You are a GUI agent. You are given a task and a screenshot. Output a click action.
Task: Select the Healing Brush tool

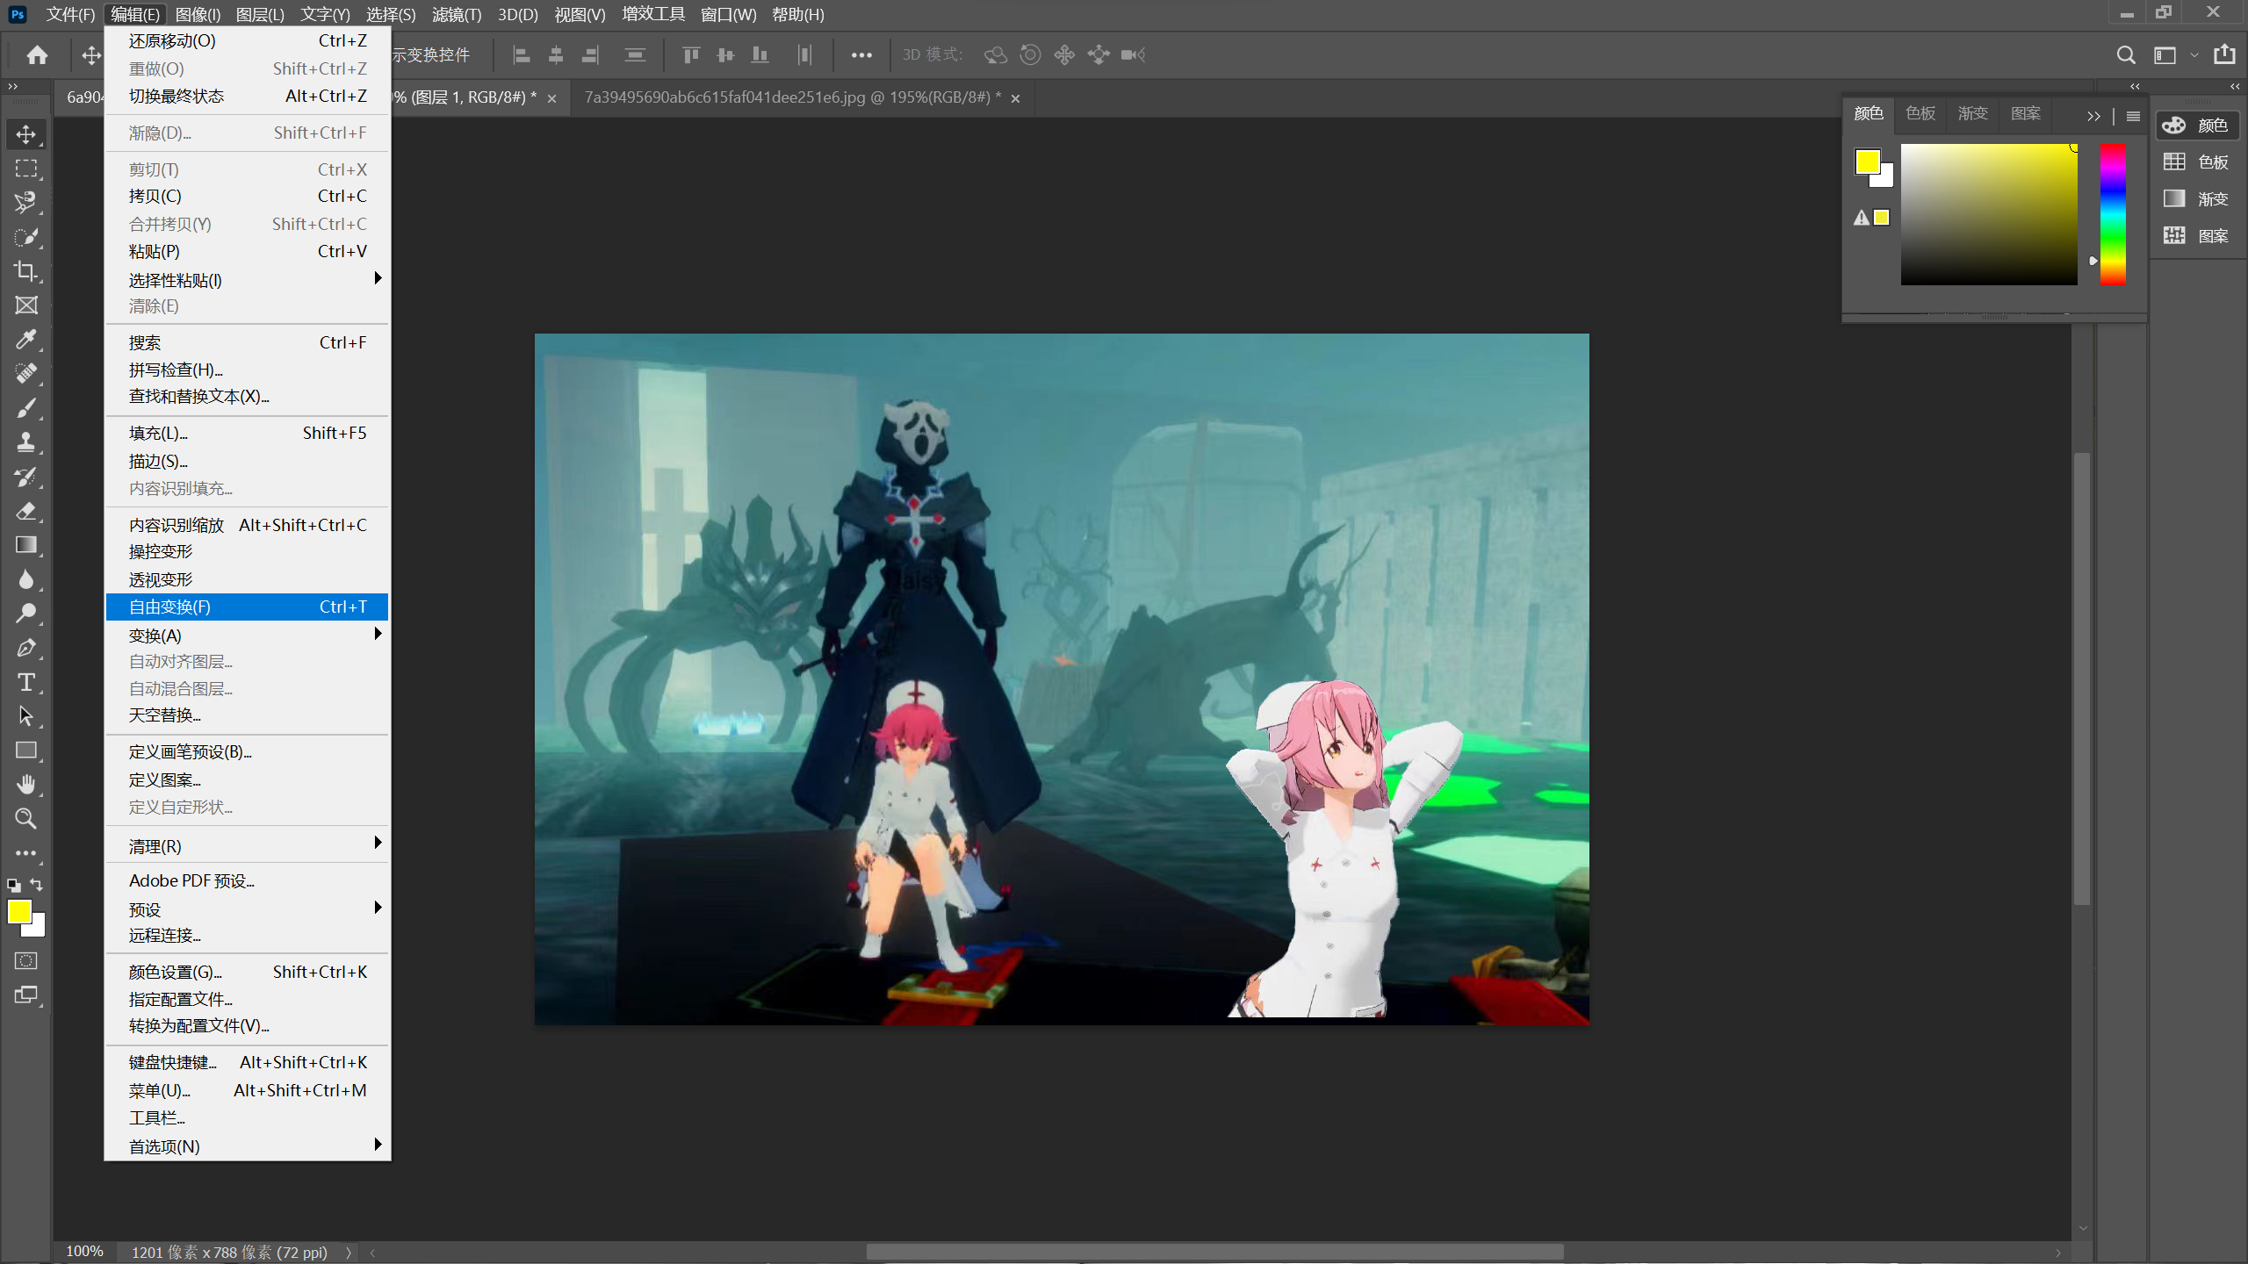click(25, 374)
